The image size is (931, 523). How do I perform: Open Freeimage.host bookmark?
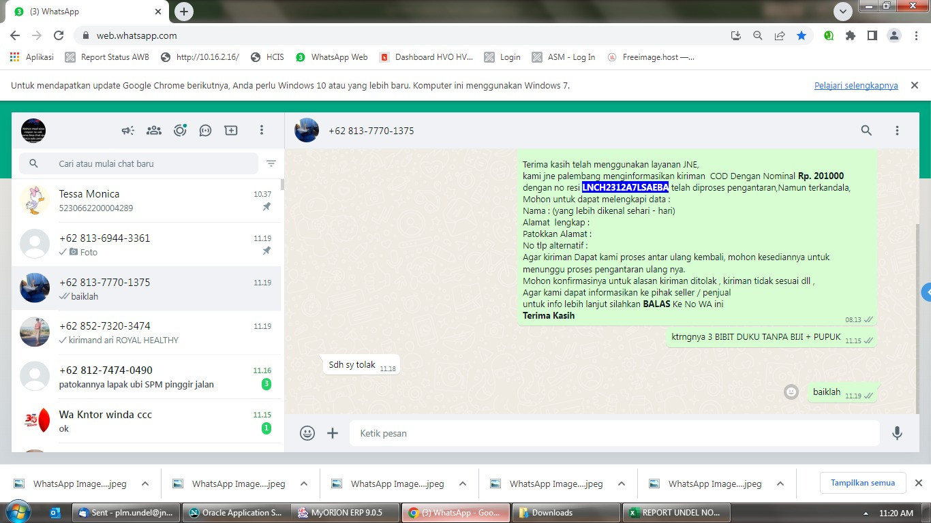651,57
